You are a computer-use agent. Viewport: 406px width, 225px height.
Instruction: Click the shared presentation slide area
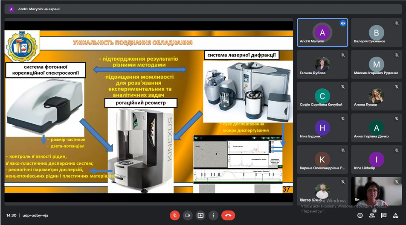point(148,111)
